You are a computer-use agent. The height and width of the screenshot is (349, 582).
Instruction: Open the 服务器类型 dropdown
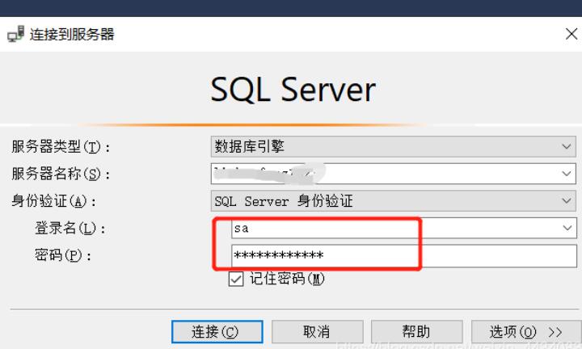[x=393, y=146]
